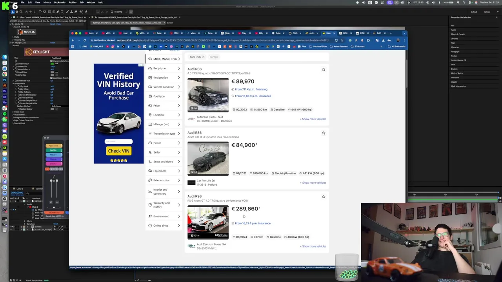Select the After Effects Selection arrow tool
Image resolution: width=502 pixels, height=282 pixels.
(13, 12)
